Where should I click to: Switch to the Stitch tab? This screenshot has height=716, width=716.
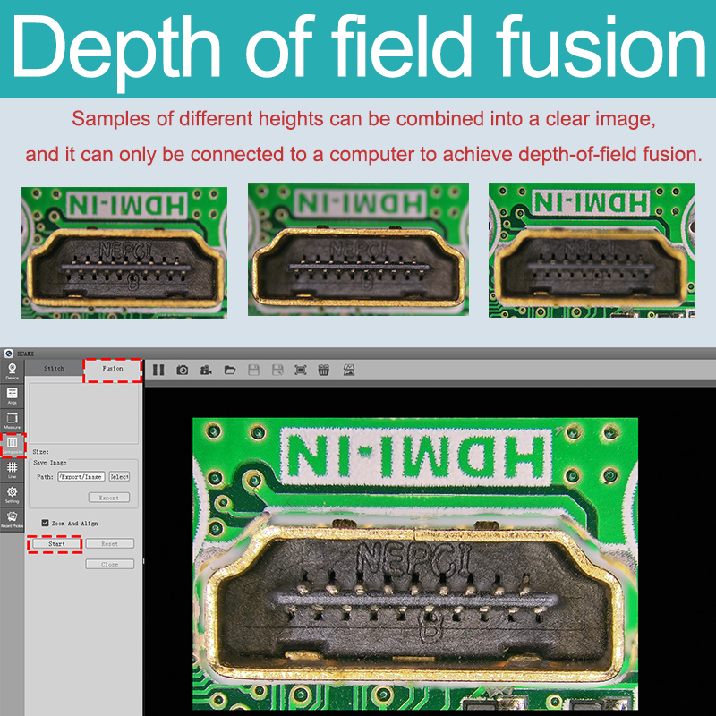point(54,368)
